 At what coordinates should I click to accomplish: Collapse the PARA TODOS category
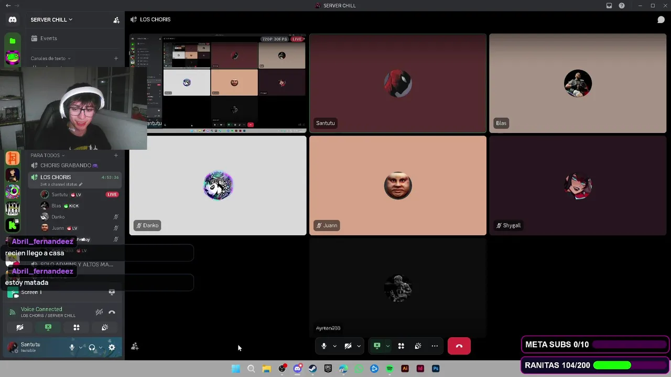pos(47,155)
